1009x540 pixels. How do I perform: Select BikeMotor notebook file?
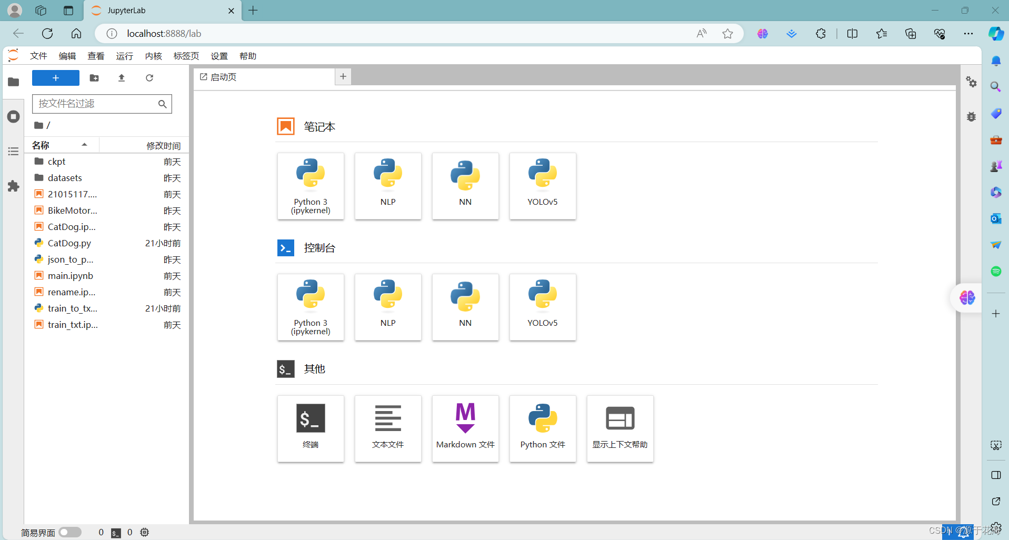pyautogui.click(x=107, y=211)
